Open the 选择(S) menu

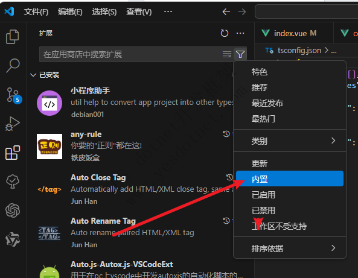[x=104, y=11]
